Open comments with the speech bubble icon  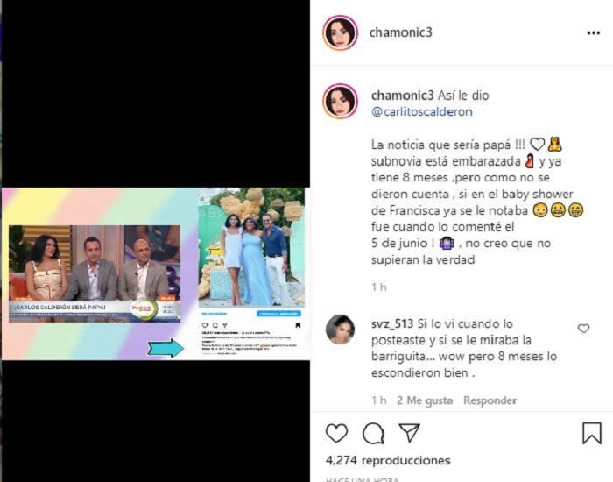(x=373, y=433)
